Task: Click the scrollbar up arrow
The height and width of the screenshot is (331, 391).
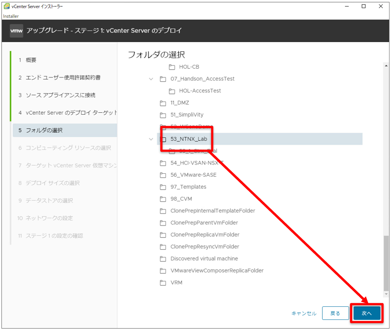Action: point(386,65)
